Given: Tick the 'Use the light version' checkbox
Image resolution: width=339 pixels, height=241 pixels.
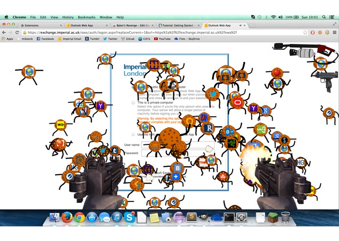Looking at the screenshot, I should [x=133, y=135].
